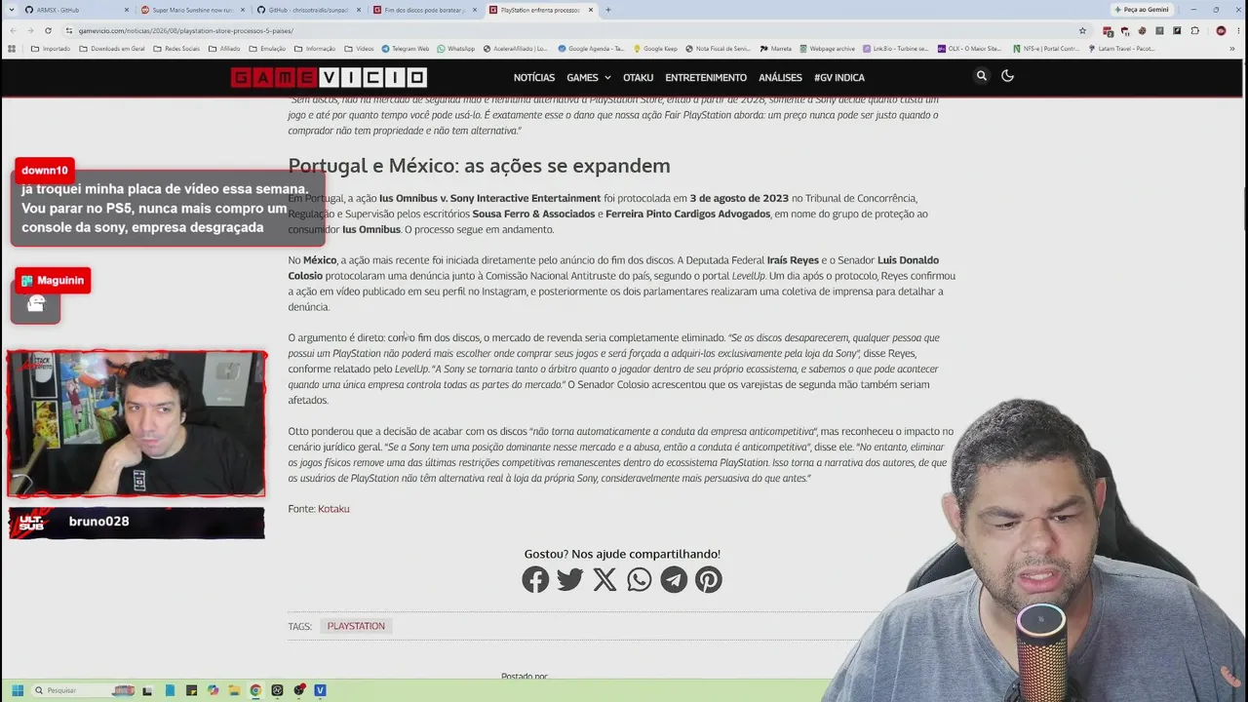
Task: Click the GameVicio logo
Action: point(329,77)
